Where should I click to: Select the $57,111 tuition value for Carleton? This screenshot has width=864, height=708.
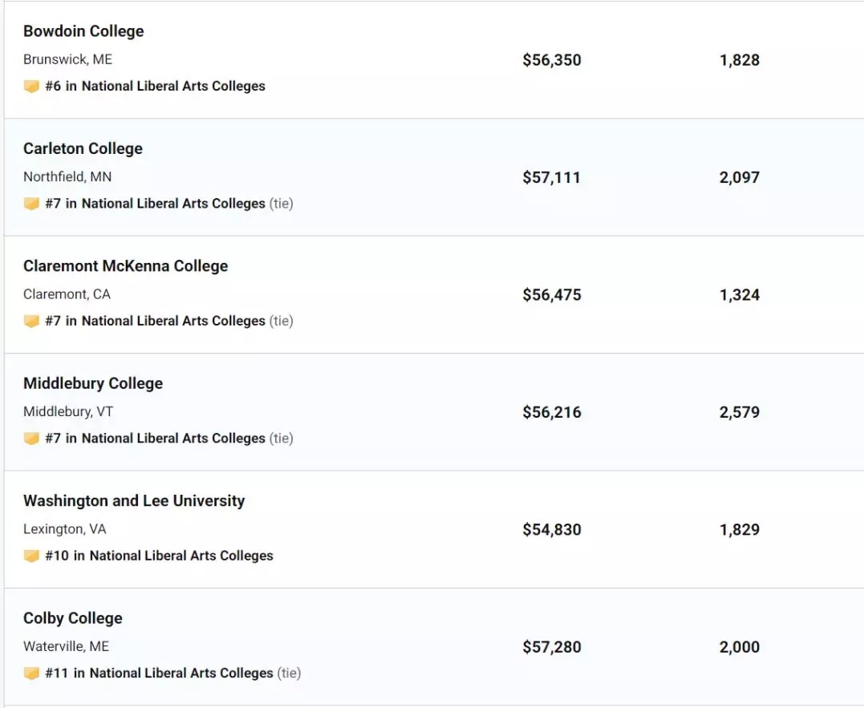(552, 177)
